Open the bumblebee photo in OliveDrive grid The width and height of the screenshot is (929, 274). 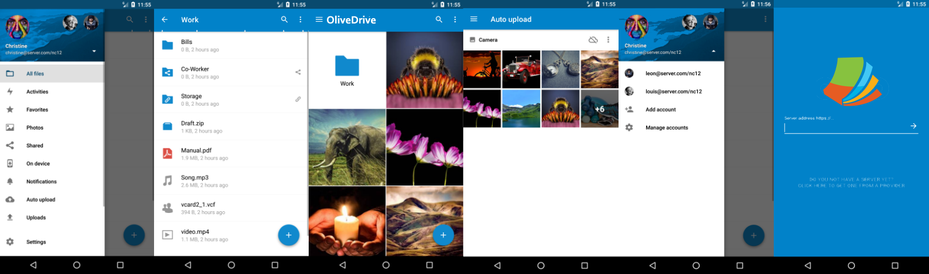click(425, 70)
